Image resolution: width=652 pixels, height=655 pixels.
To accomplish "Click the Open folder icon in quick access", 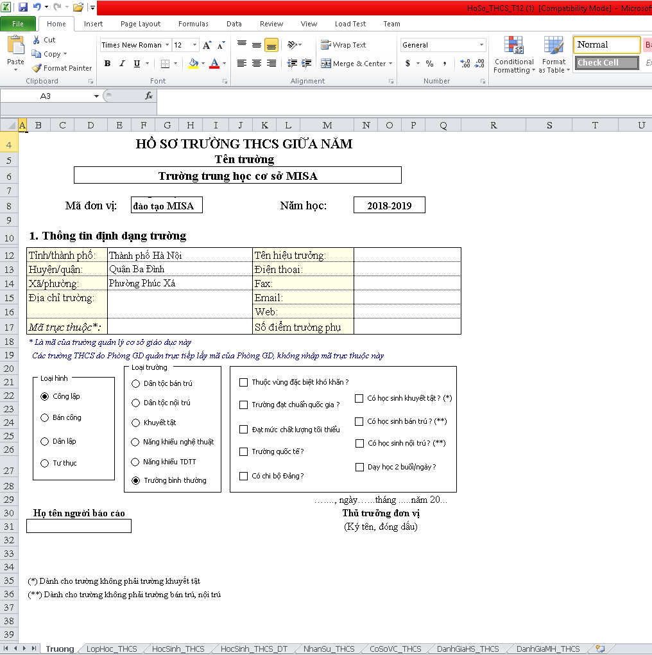I will (78, 7).
